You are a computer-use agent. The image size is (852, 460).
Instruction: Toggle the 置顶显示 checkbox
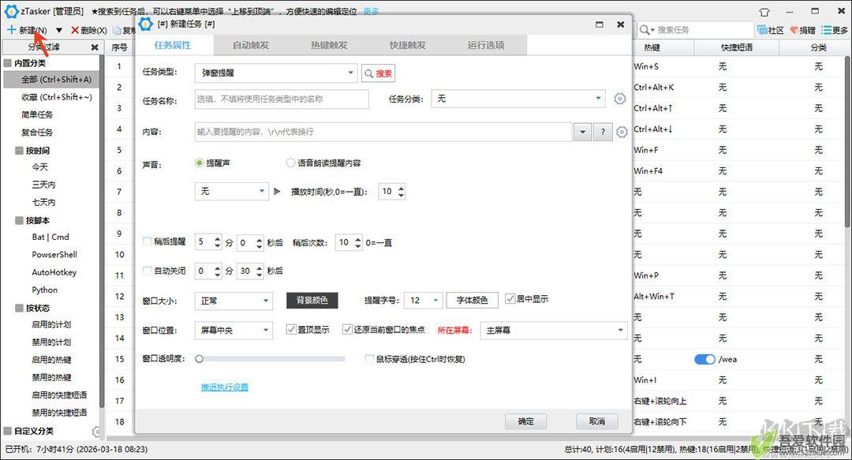pos(291,330)
